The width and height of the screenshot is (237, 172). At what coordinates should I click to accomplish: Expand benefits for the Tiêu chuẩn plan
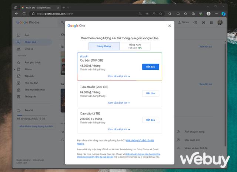(119, 103)
